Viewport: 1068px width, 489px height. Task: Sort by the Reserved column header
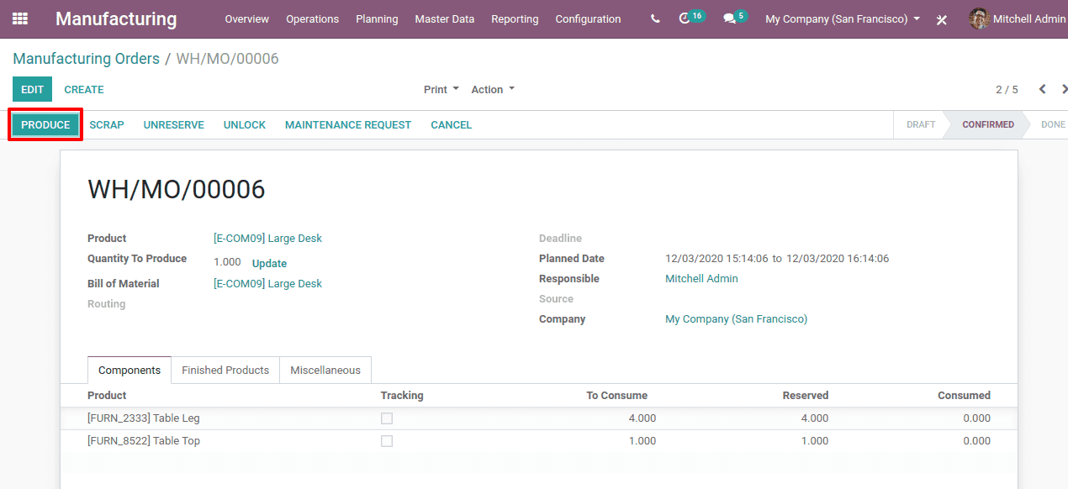806,396
